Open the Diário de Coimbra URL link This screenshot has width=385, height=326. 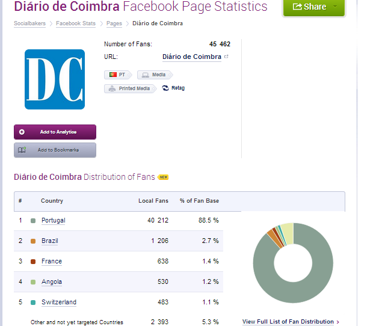point(192,57)
